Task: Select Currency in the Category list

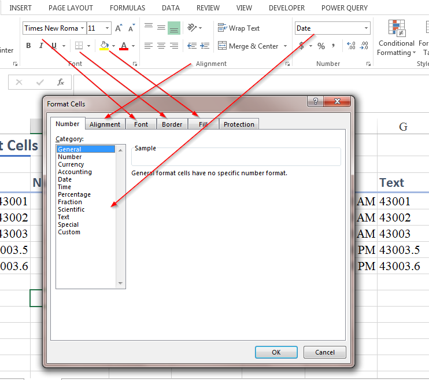Action: point(71,164)
